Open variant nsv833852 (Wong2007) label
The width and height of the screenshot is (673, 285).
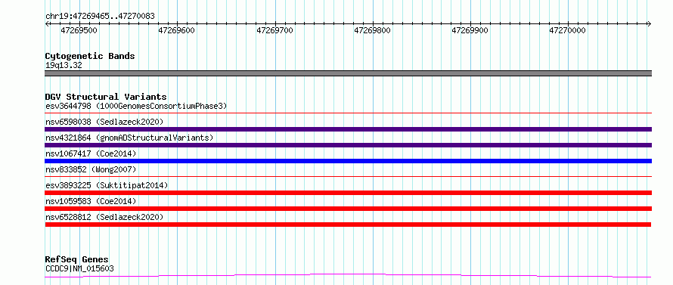pos(91,169)
